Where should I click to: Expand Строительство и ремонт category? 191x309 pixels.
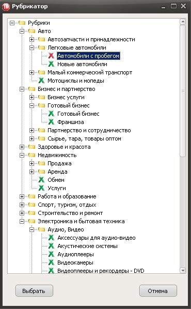click(x=22, y=213)
